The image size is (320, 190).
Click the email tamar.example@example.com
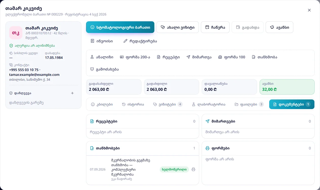[x=34, y=75]
